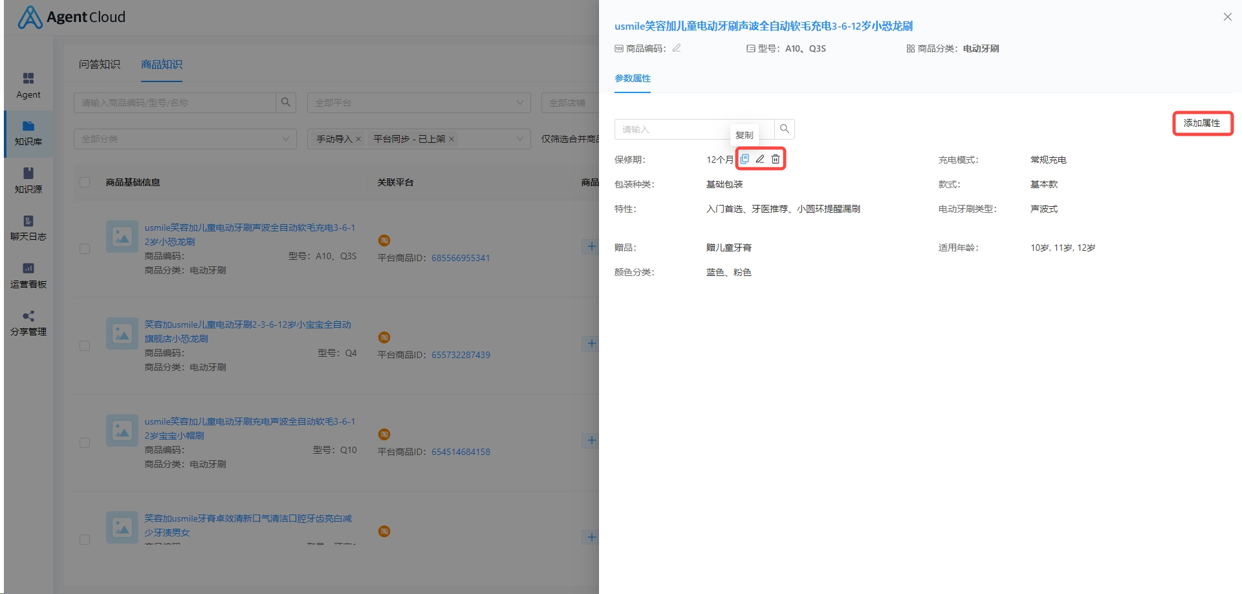This screenshot has width=1242, height=594.
Task: Edit the 保修期 attribute with pencil icon
Action: (760, 159)
